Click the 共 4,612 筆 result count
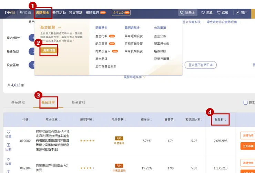This screenshot has height=173, width=255. (16, 85)
